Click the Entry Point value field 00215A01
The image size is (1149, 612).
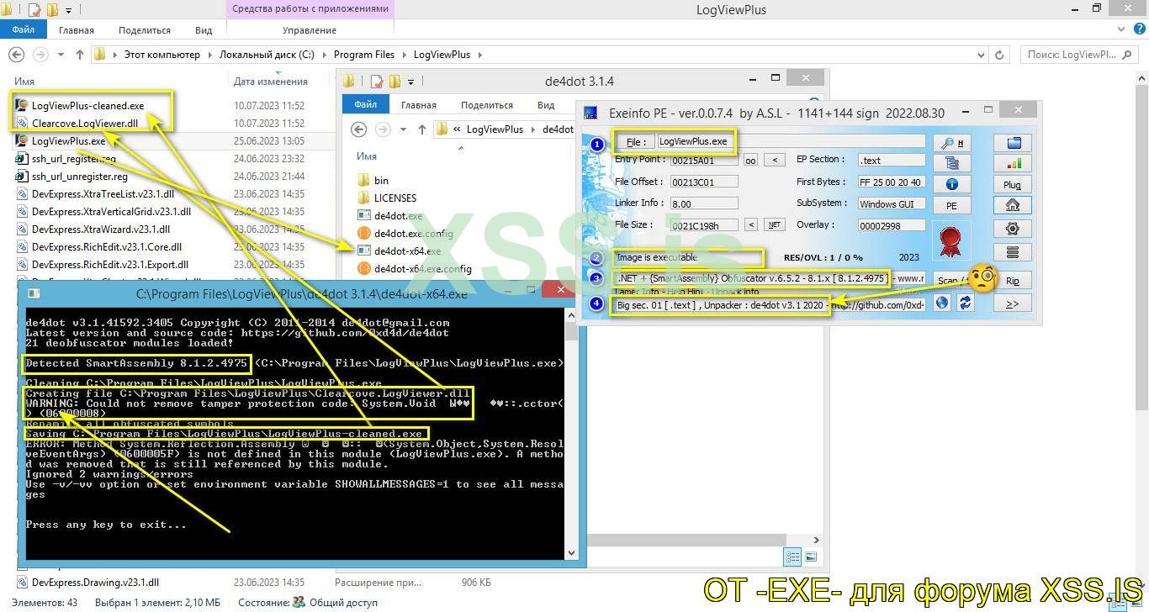tap(704, 160)
